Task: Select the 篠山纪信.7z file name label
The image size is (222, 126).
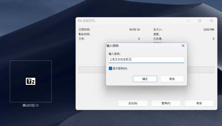Action: tap(31, 105)
